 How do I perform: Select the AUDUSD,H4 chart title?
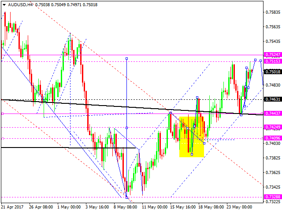pyautogui.click(x=20, y=5)
